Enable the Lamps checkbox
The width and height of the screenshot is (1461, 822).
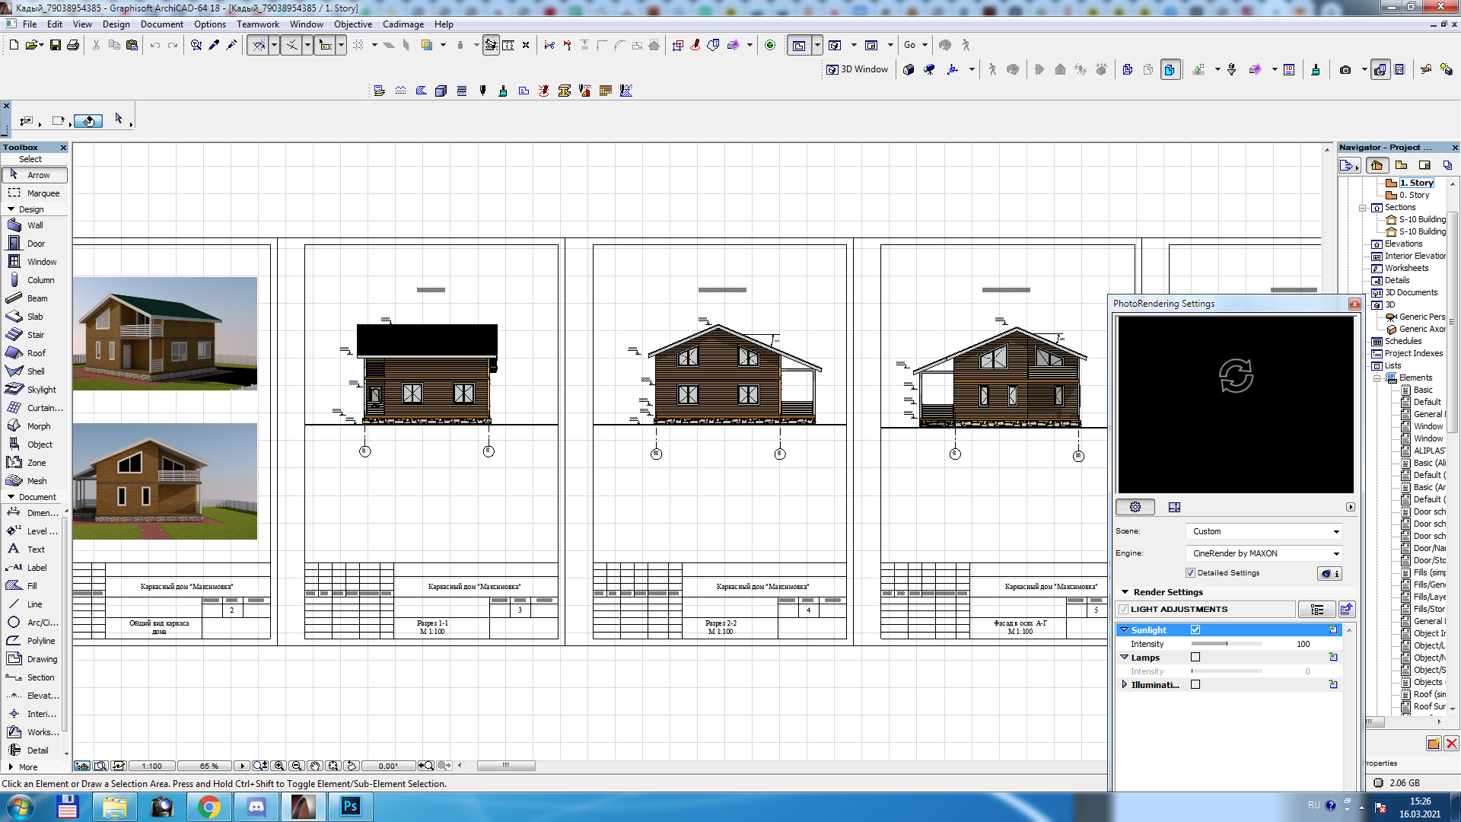point(1195,657)
